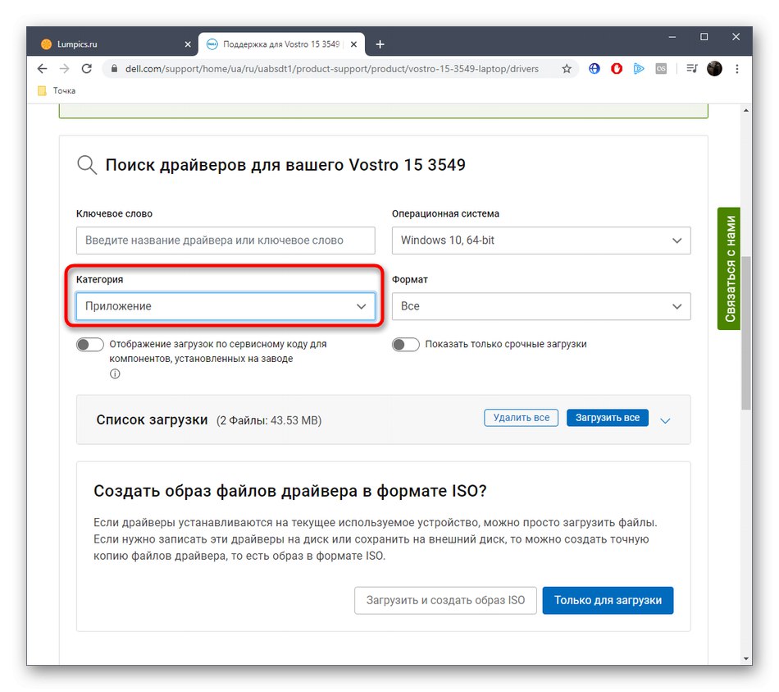Viewport: 779px width, 692px height.
Task: Click Удалить все in download list
Action: (521, 417)
